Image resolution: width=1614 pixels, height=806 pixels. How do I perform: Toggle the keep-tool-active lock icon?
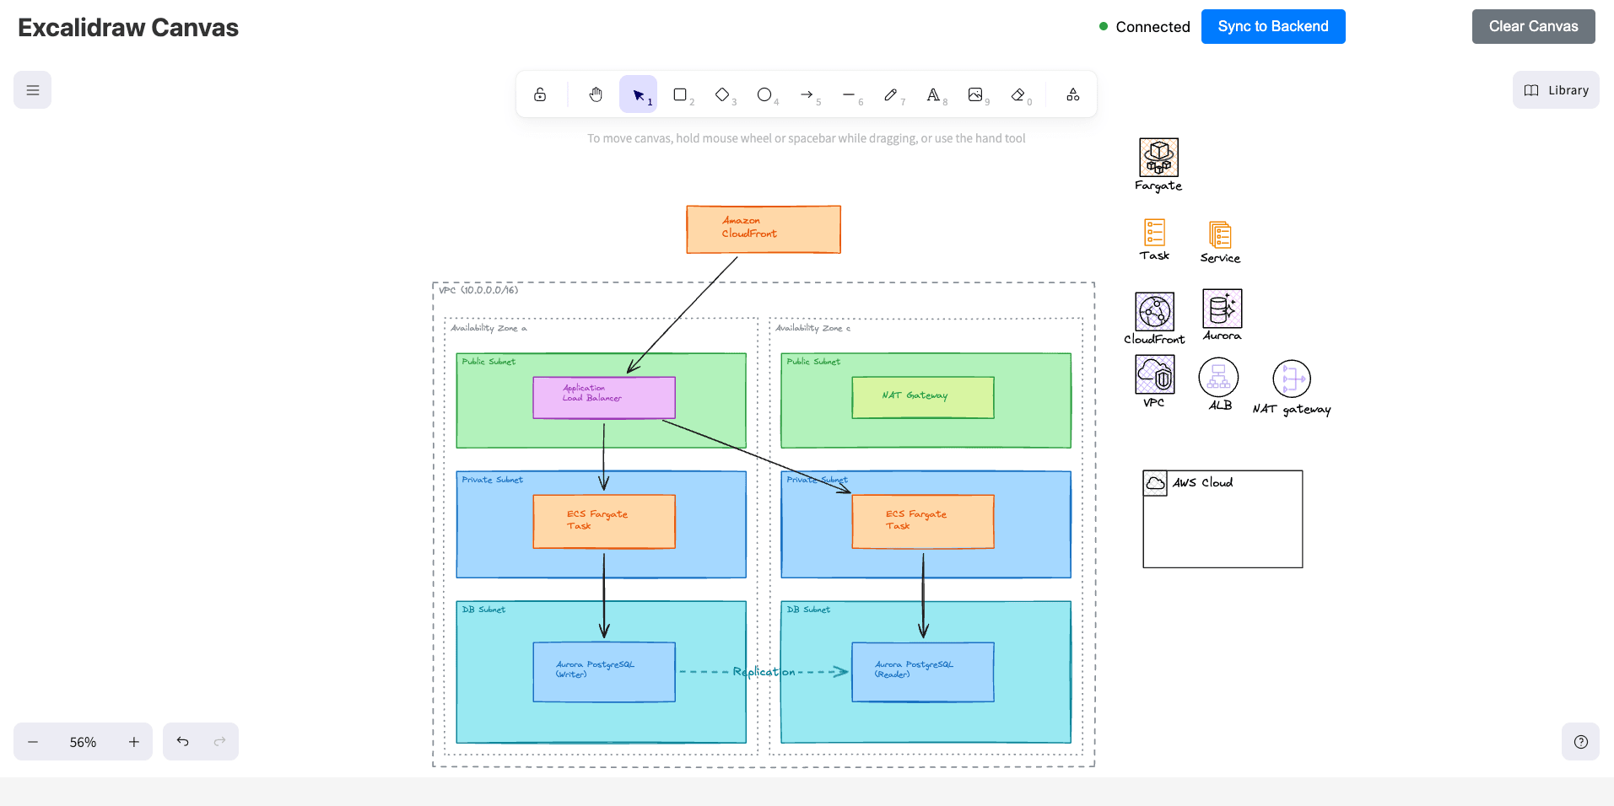540,94
